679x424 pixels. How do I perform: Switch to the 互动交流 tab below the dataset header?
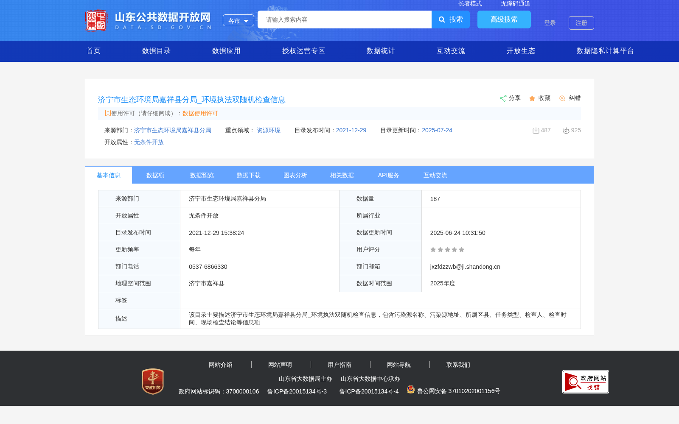pos(435,175)
